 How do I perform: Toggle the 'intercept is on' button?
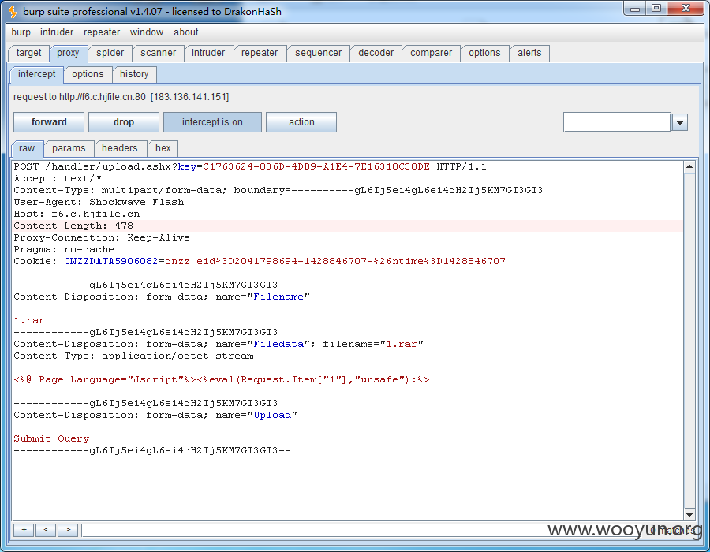point(212,122)
